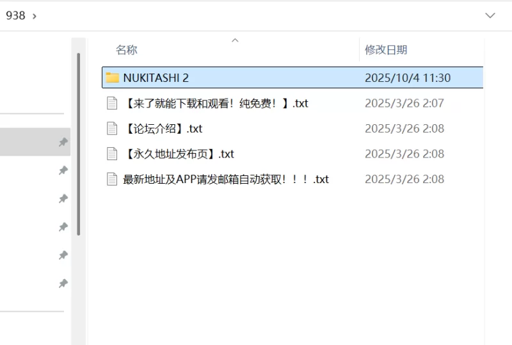Viewport: 512px width, 345px height.
Task: Select the file 【来了就能下载和观看!纯免费!】.txt
Action: (x=216, y=103)
